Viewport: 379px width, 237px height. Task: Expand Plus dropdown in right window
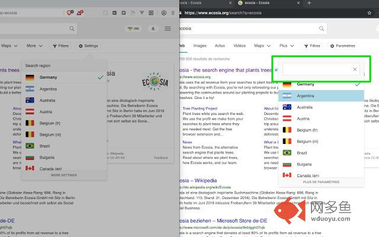(287, 46)
